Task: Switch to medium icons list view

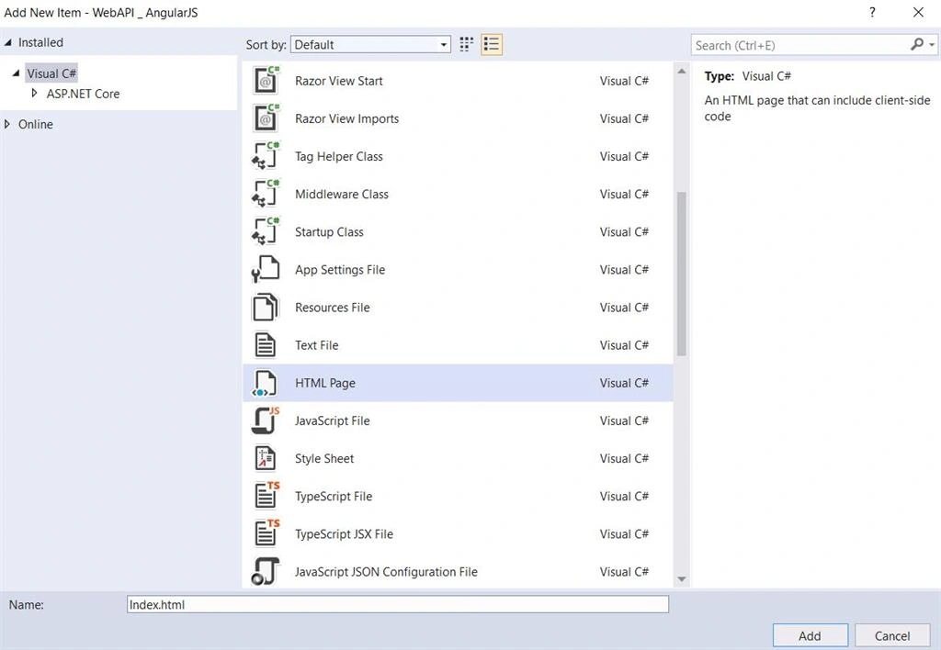Action: (x=491, y=44)
